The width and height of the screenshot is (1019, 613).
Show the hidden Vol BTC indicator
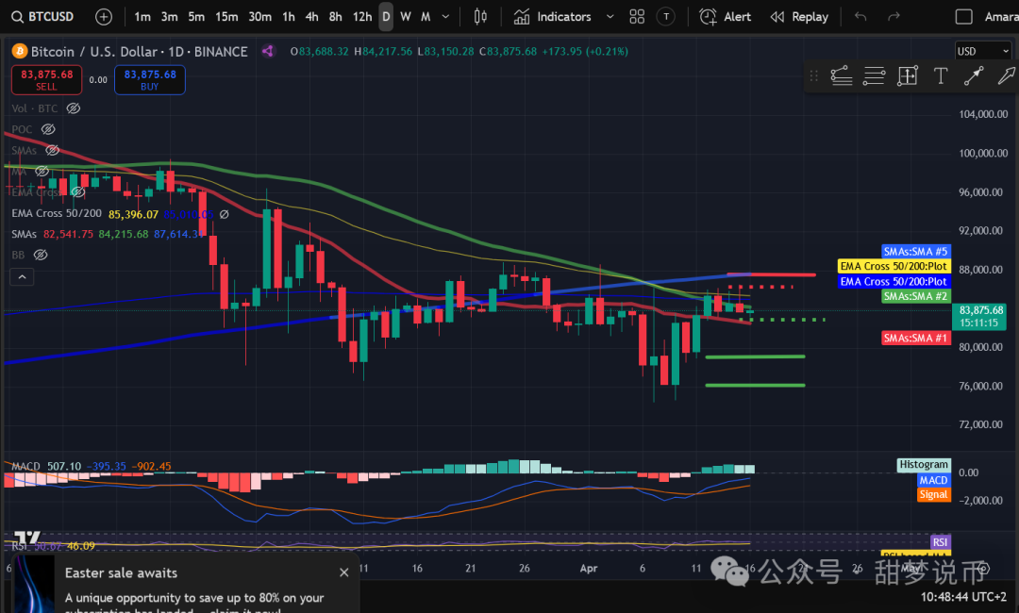pyautogui.click(x=74, y=108)
